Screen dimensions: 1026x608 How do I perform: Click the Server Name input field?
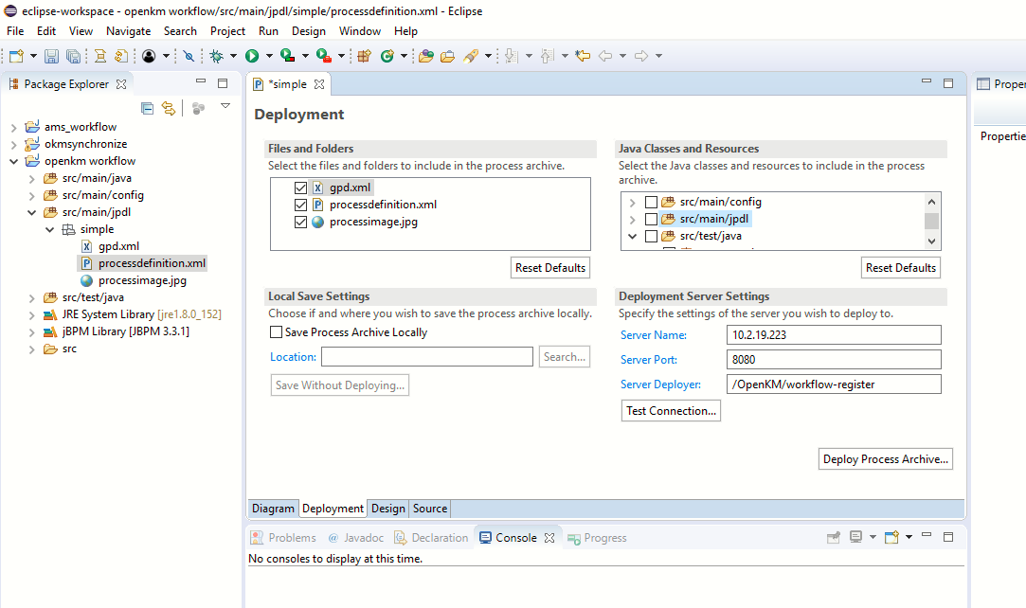click(834, 335)
